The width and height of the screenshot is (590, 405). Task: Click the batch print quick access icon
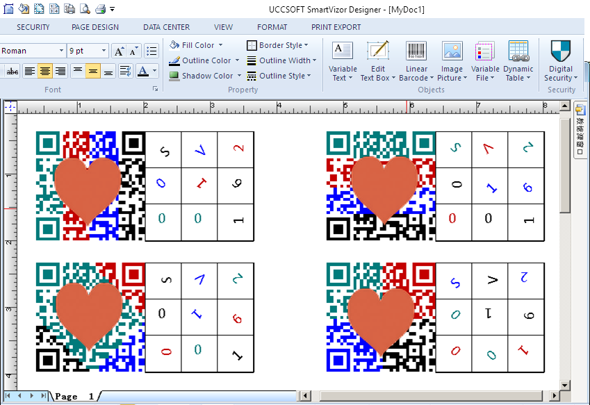[69, 8]
